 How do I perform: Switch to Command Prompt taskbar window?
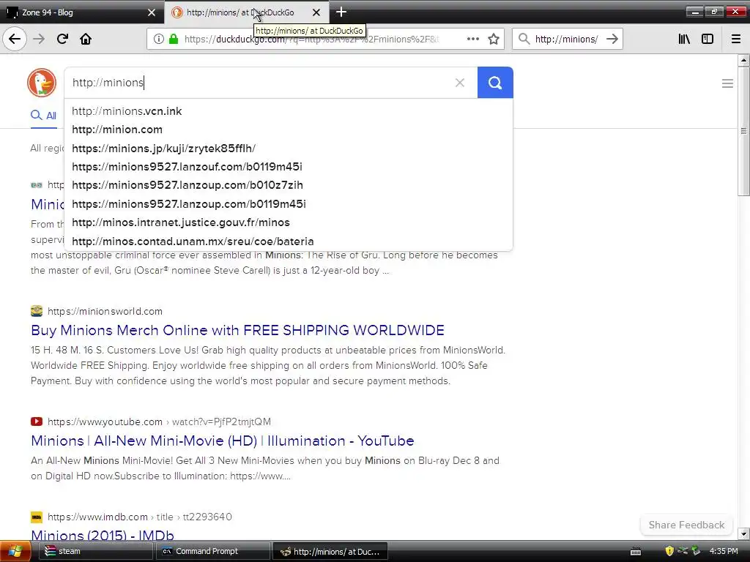[212, 552]
